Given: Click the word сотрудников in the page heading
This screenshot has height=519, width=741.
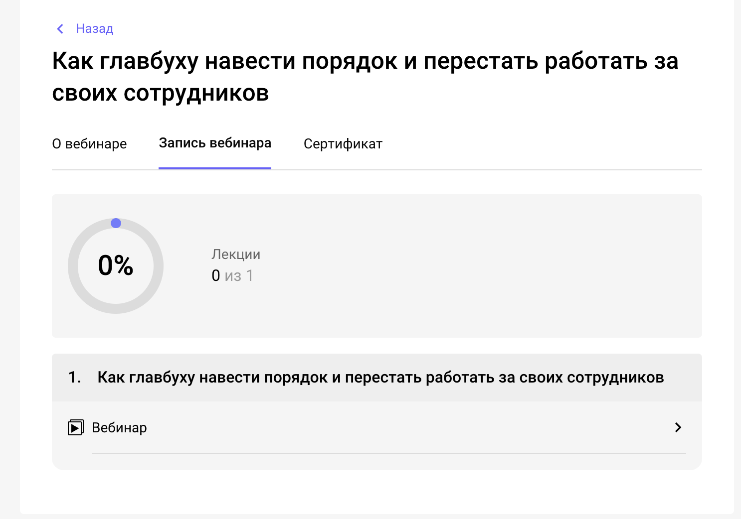Looking at the screenshot, I should point(196,93).
